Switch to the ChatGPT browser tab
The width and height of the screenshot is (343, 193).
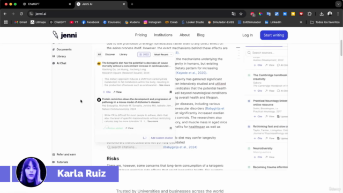click(x=47, y=4)
